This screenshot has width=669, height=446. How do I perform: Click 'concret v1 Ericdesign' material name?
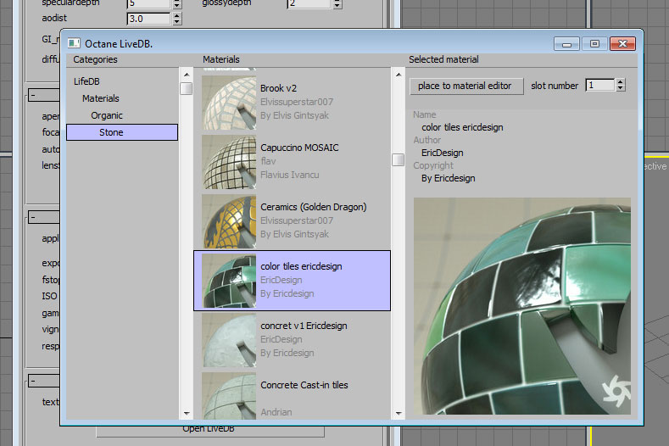pyautogui.click(x=304, y=326)
